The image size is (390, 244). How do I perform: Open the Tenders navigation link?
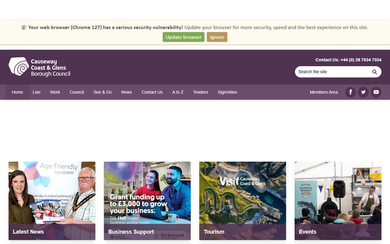(x=201, y=92)
